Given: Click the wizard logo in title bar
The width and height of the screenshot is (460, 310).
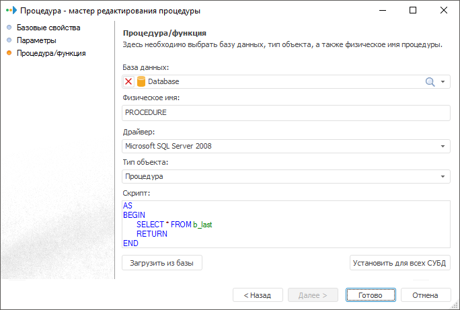Looking at the screenshot, I should coord(10,11).
